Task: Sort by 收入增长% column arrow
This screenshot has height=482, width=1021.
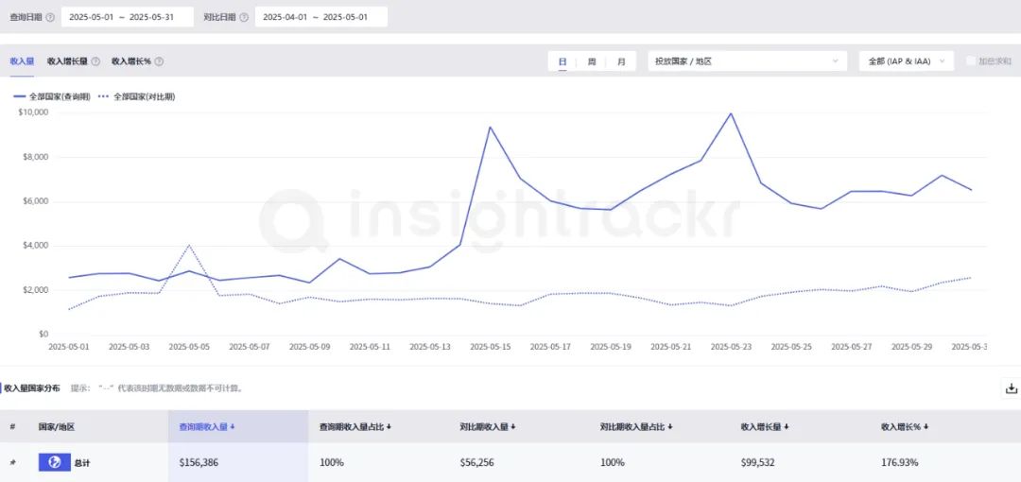Action: [926, 426]
